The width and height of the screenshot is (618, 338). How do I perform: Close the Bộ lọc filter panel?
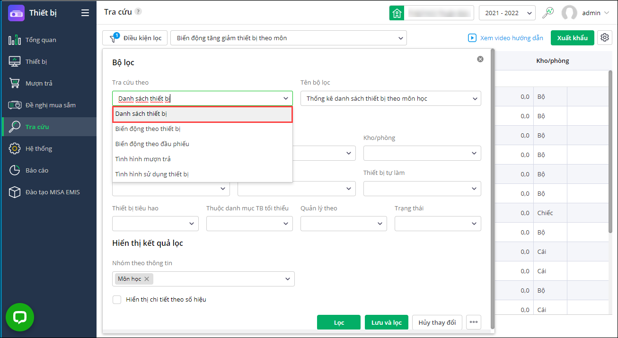[480, 59]
